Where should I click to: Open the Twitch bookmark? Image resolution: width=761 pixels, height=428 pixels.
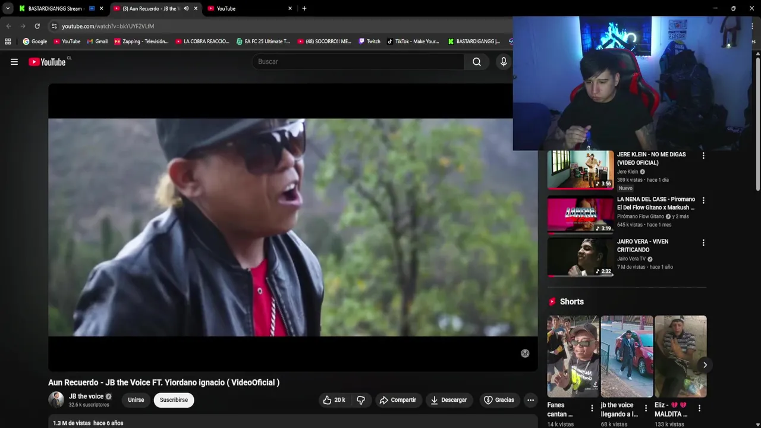click(369, 42)
